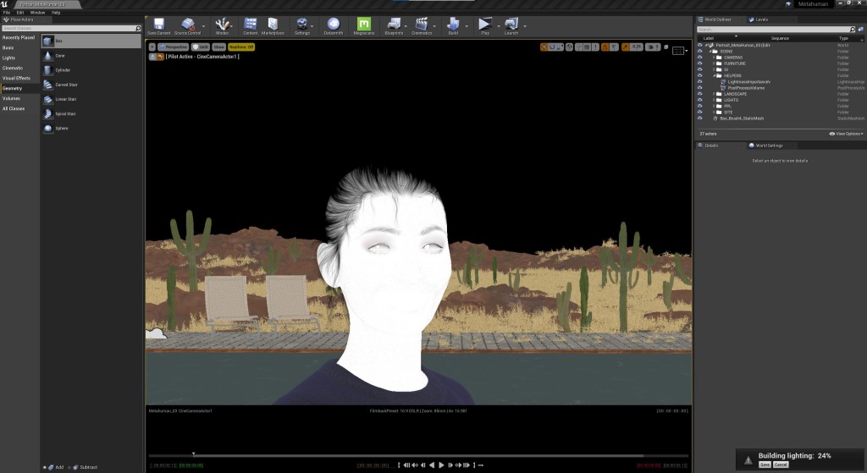Click the Build toolbar icon
867x473 pixels.
coord(453,25)
